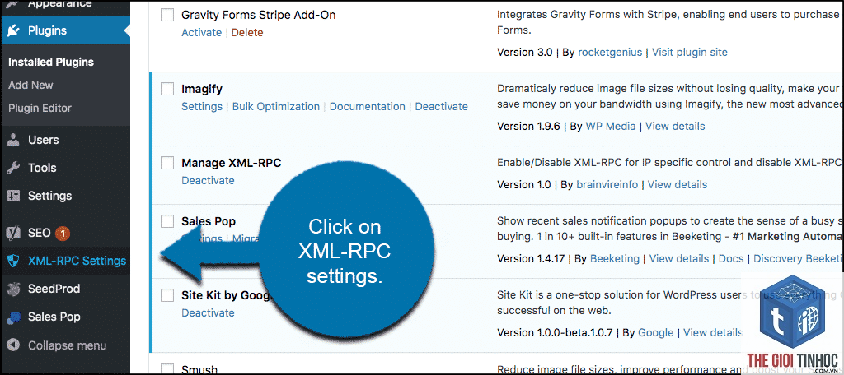Image resolution: width=844 pixels, height=375 pixels.
Task: Click the Tools wrench icon
Action: pos(13,168)
